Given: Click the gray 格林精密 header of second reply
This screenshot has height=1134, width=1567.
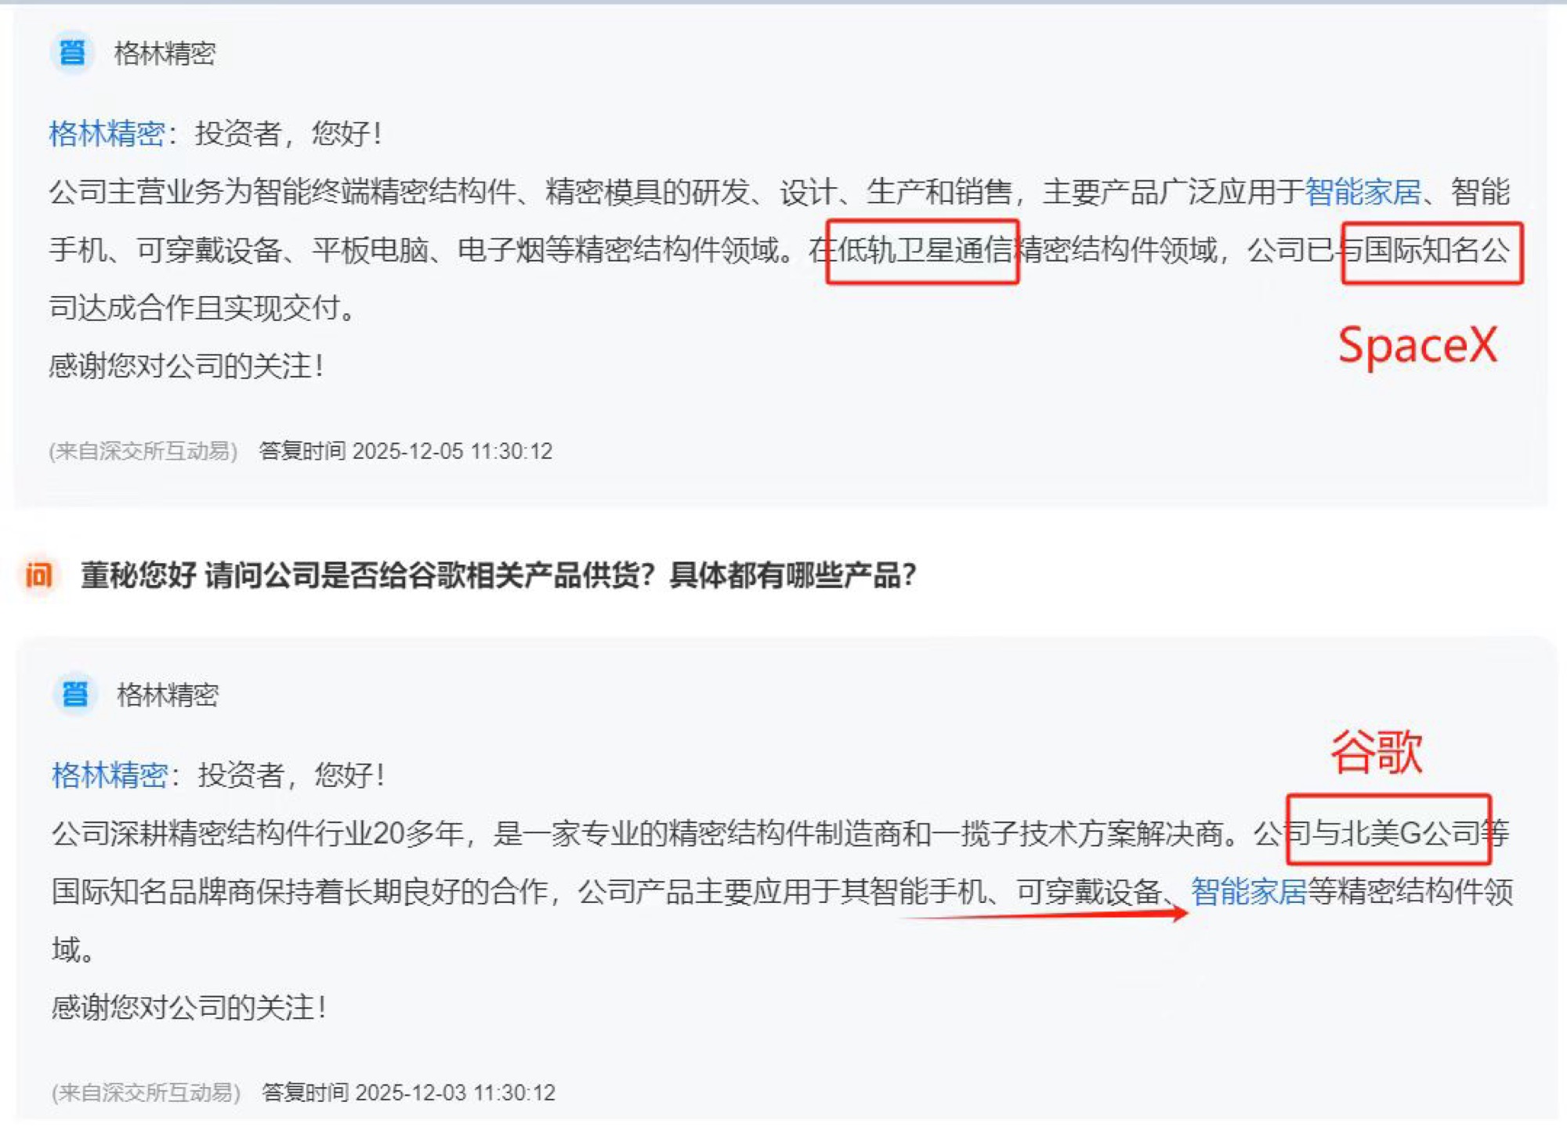Looking at the screenshot, I should point(168,695).
